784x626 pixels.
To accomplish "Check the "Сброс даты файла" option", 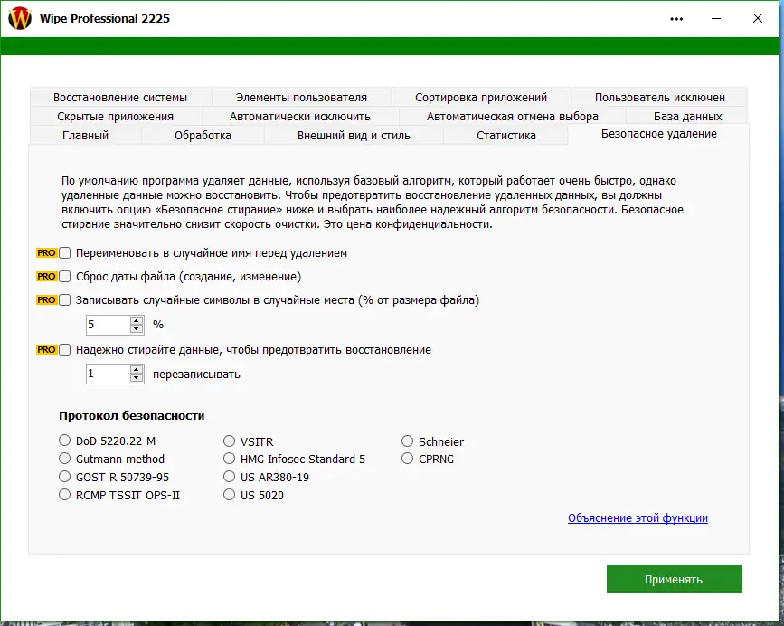I will coord(63,277).
